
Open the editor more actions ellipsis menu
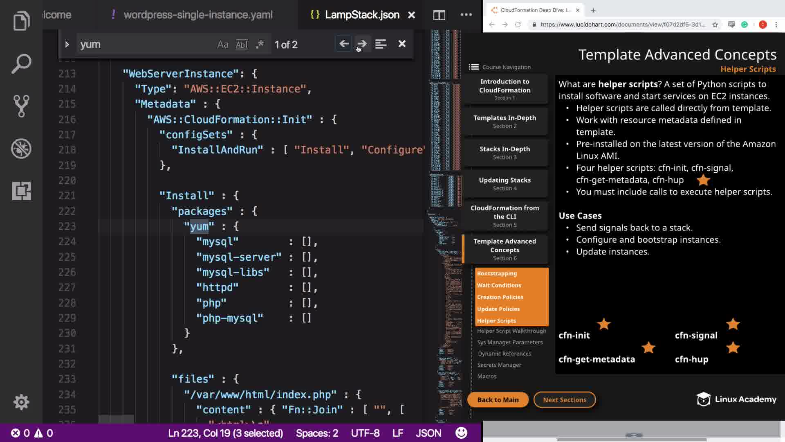[x=466, y=15]
